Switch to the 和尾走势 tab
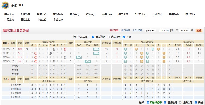Image resolution: width=205 pixels, height=105 pixels. click(107, 14)
